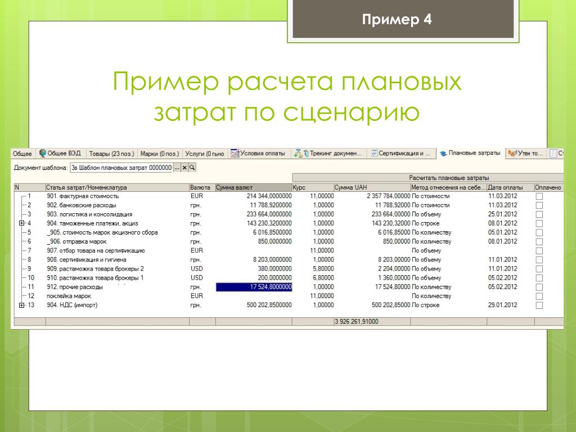Check Оплачено for 909. растаможка брокеры 2
576x432 pixels.
(x=539, y=269)
